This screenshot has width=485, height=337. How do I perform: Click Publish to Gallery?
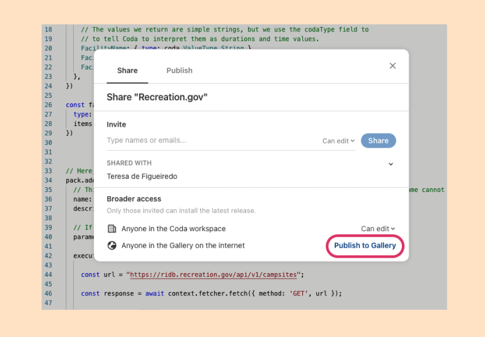point(365,245)
